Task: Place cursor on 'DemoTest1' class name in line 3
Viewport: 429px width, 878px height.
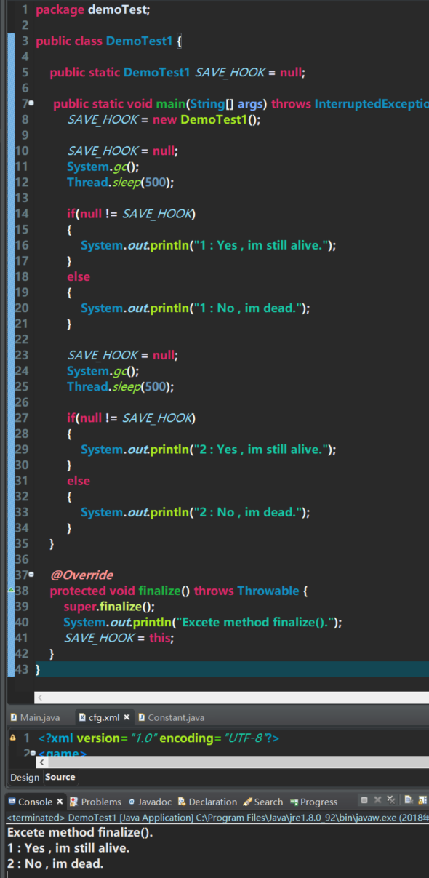Action: (140, 41)
